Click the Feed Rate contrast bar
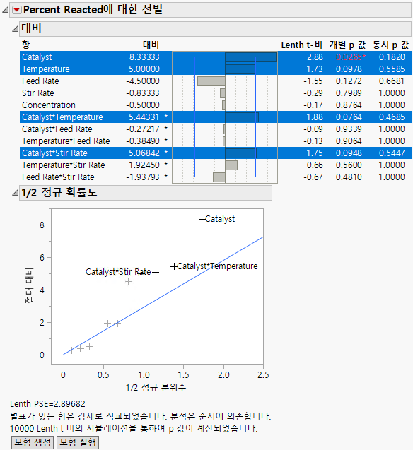413x450 pixels. (x=211, y=81)
